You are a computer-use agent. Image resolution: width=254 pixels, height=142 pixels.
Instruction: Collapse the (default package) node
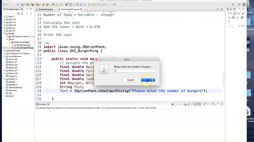tap(10, 42)
